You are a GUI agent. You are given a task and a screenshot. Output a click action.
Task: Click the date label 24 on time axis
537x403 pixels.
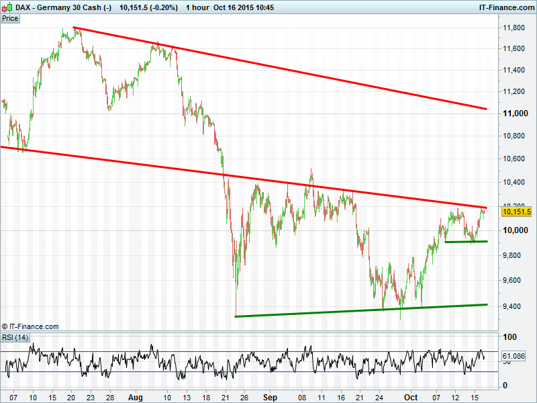click(x=379, y=398)
